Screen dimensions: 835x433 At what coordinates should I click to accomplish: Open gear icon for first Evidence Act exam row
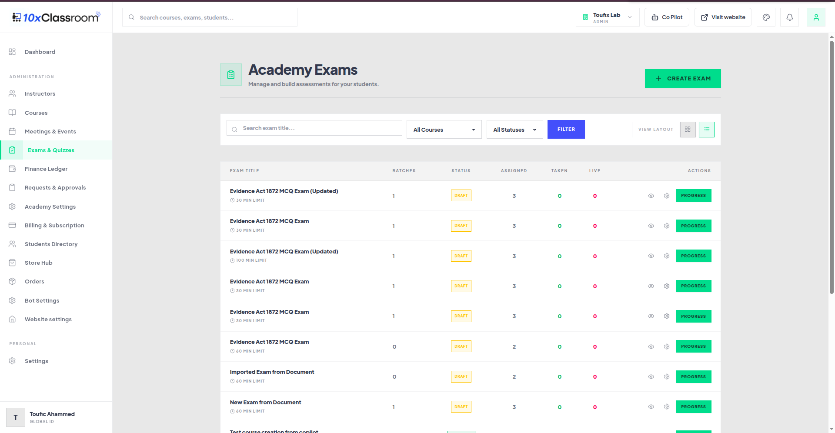[667, 196]
